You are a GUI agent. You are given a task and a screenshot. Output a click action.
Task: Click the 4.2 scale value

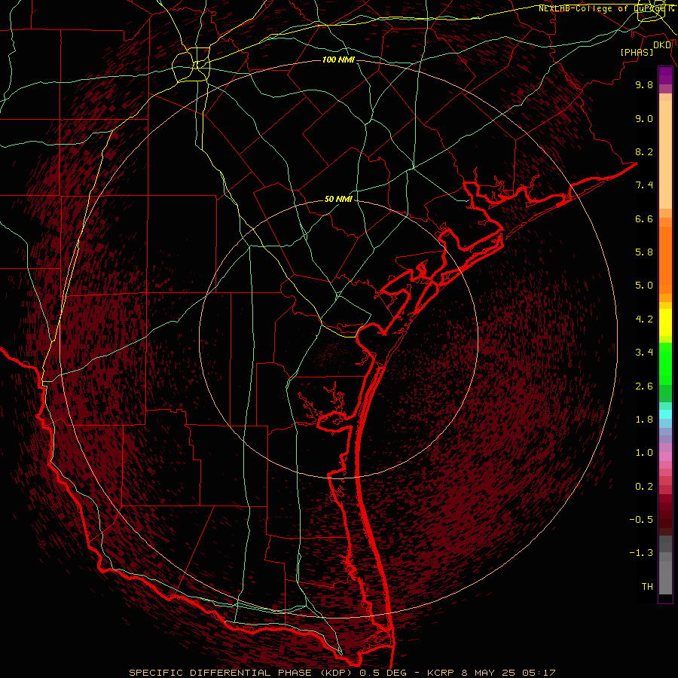[644, 319]
